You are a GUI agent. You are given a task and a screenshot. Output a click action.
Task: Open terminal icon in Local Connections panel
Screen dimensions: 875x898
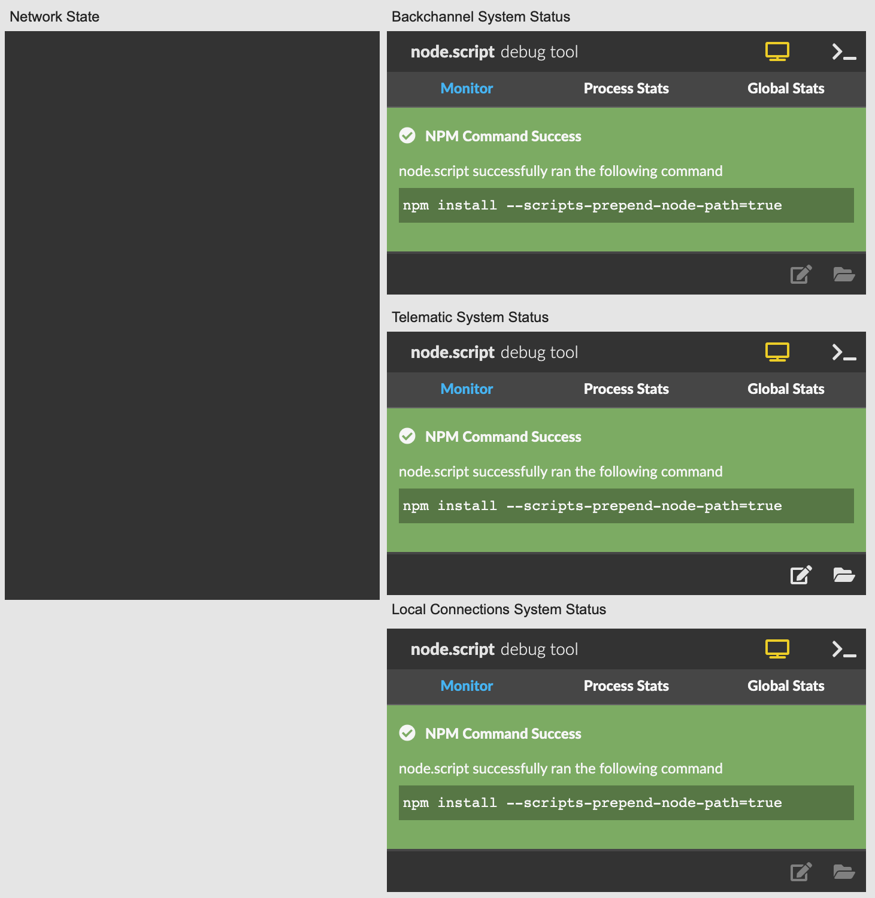[843, 650]
